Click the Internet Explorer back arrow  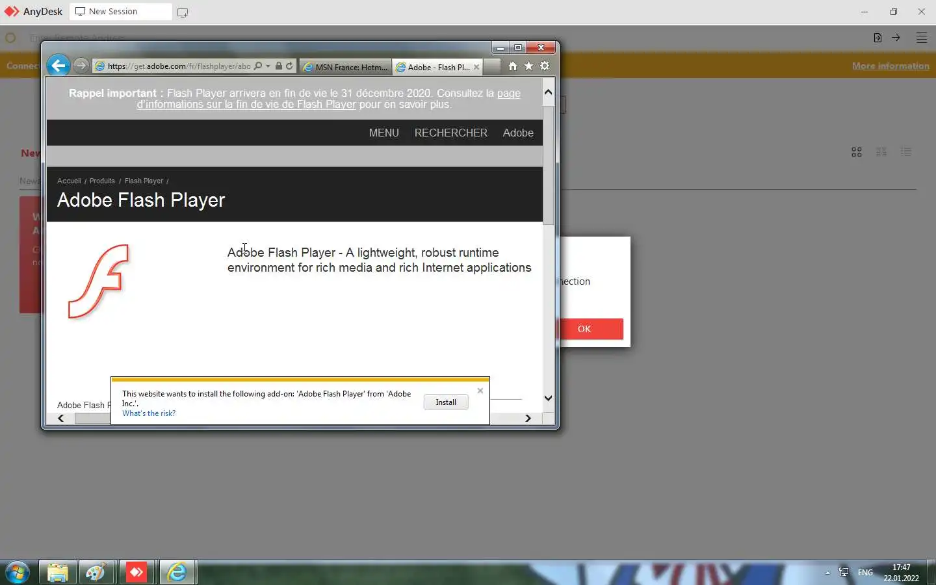pos(58,65)
